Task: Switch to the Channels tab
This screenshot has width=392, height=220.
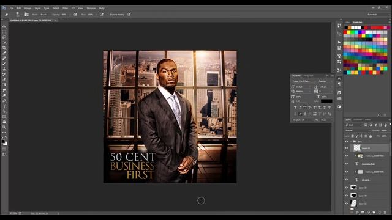Action: point(358,120)
